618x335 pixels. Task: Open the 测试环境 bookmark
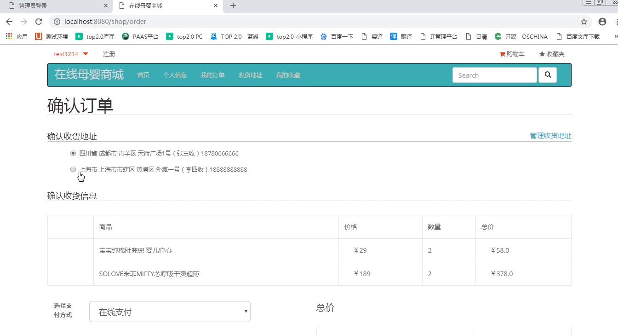[51, 36]
